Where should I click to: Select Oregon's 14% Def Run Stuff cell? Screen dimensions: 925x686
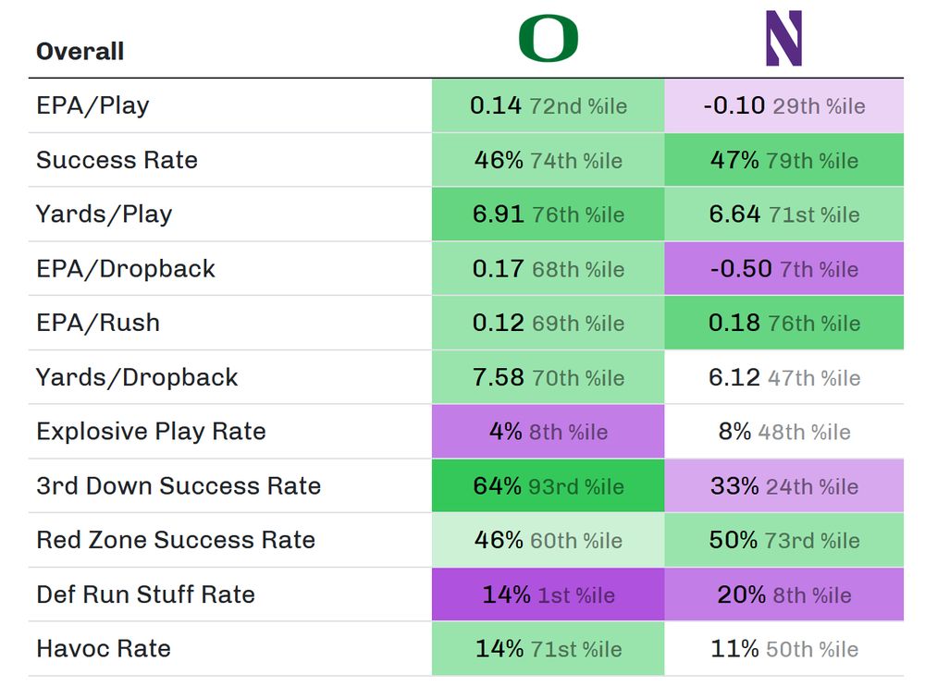pos(548,594)
